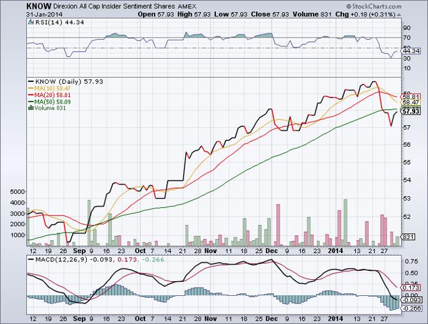
Task: Click the MA(20) 58.81 legend entry
Action: coord(52,95)
